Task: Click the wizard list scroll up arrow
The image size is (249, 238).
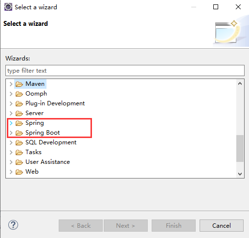Action: point(240,83)
